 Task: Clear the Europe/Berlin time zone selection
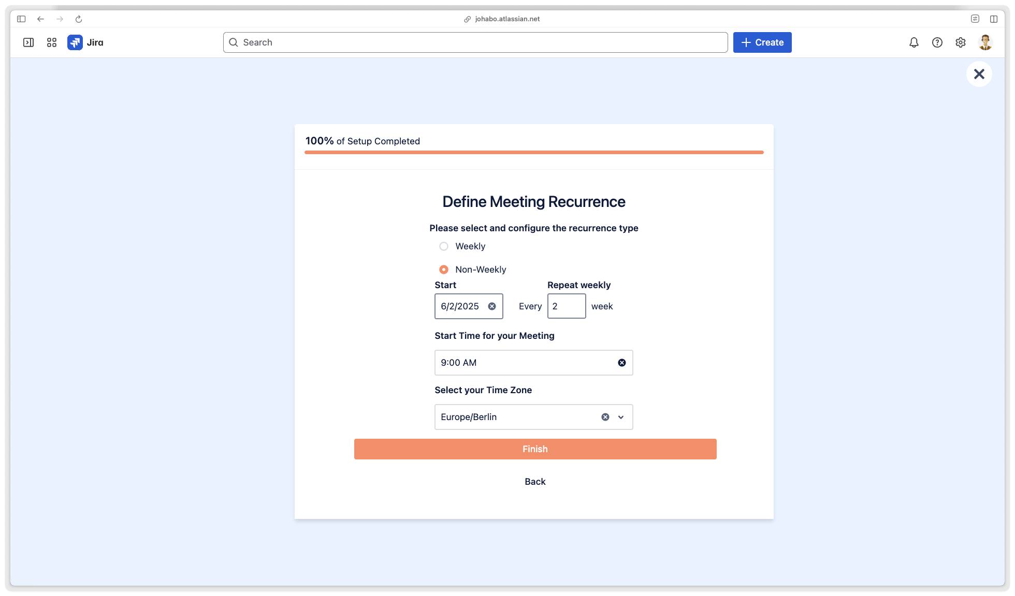[605, 417]
